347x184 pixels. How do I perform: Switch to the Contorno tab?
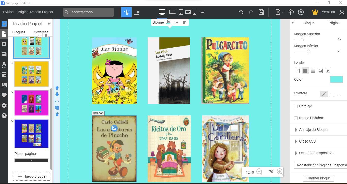(41, 32)
